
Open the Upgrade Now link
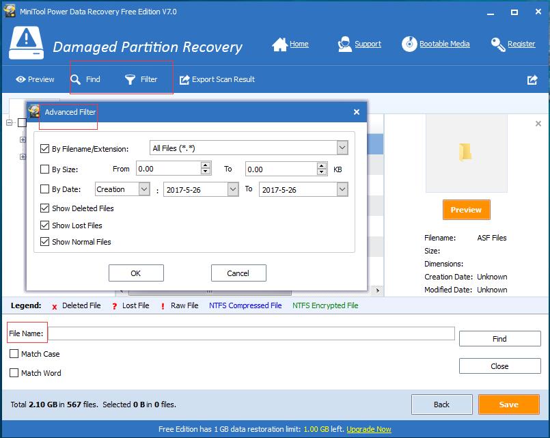tap(369, 429)
